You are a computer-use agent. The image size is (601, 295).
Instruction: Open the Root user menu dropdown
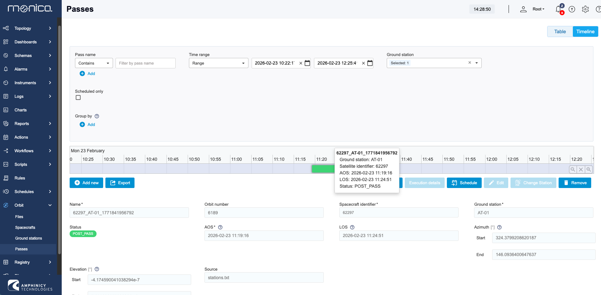tap(538, 9)
